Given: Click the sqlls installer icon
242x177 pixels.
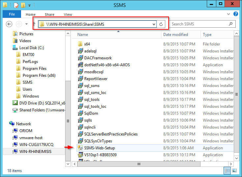Looking at the screenshot, I should (x=80, y=120).
